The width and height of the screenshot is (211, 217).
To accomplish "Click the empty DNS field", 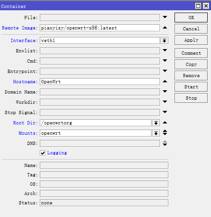I will coord(100,144).
